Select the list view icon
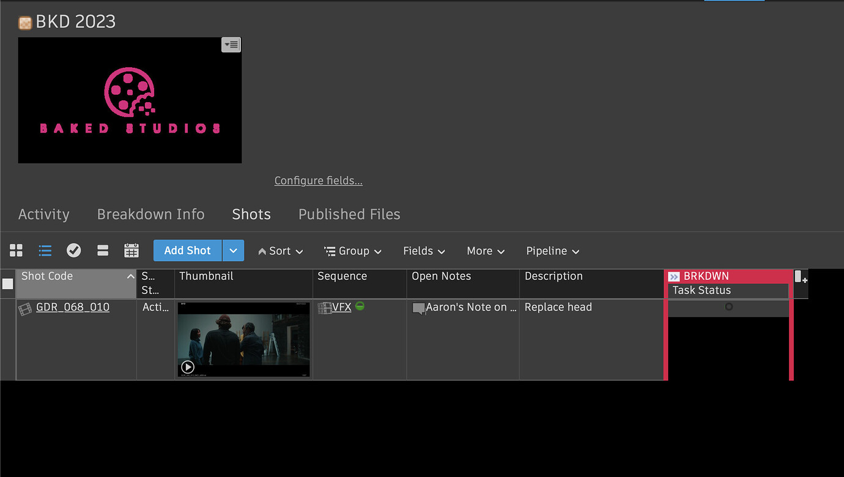The width and height of the screenshot is (844, 477). click(x=45, y=251)
